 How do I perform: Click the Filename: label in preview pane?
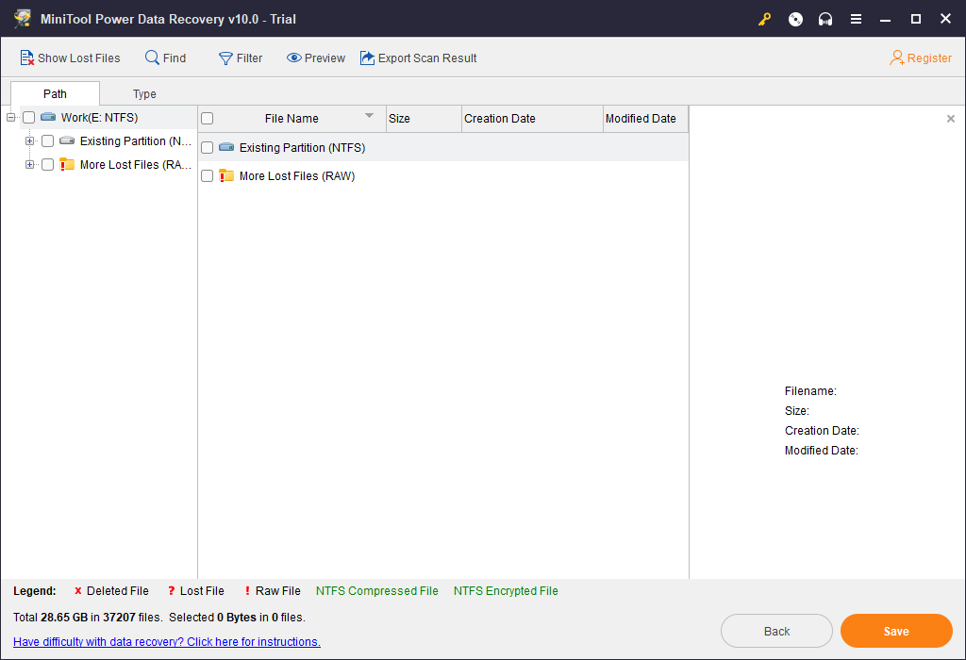(x=810, y=391)
